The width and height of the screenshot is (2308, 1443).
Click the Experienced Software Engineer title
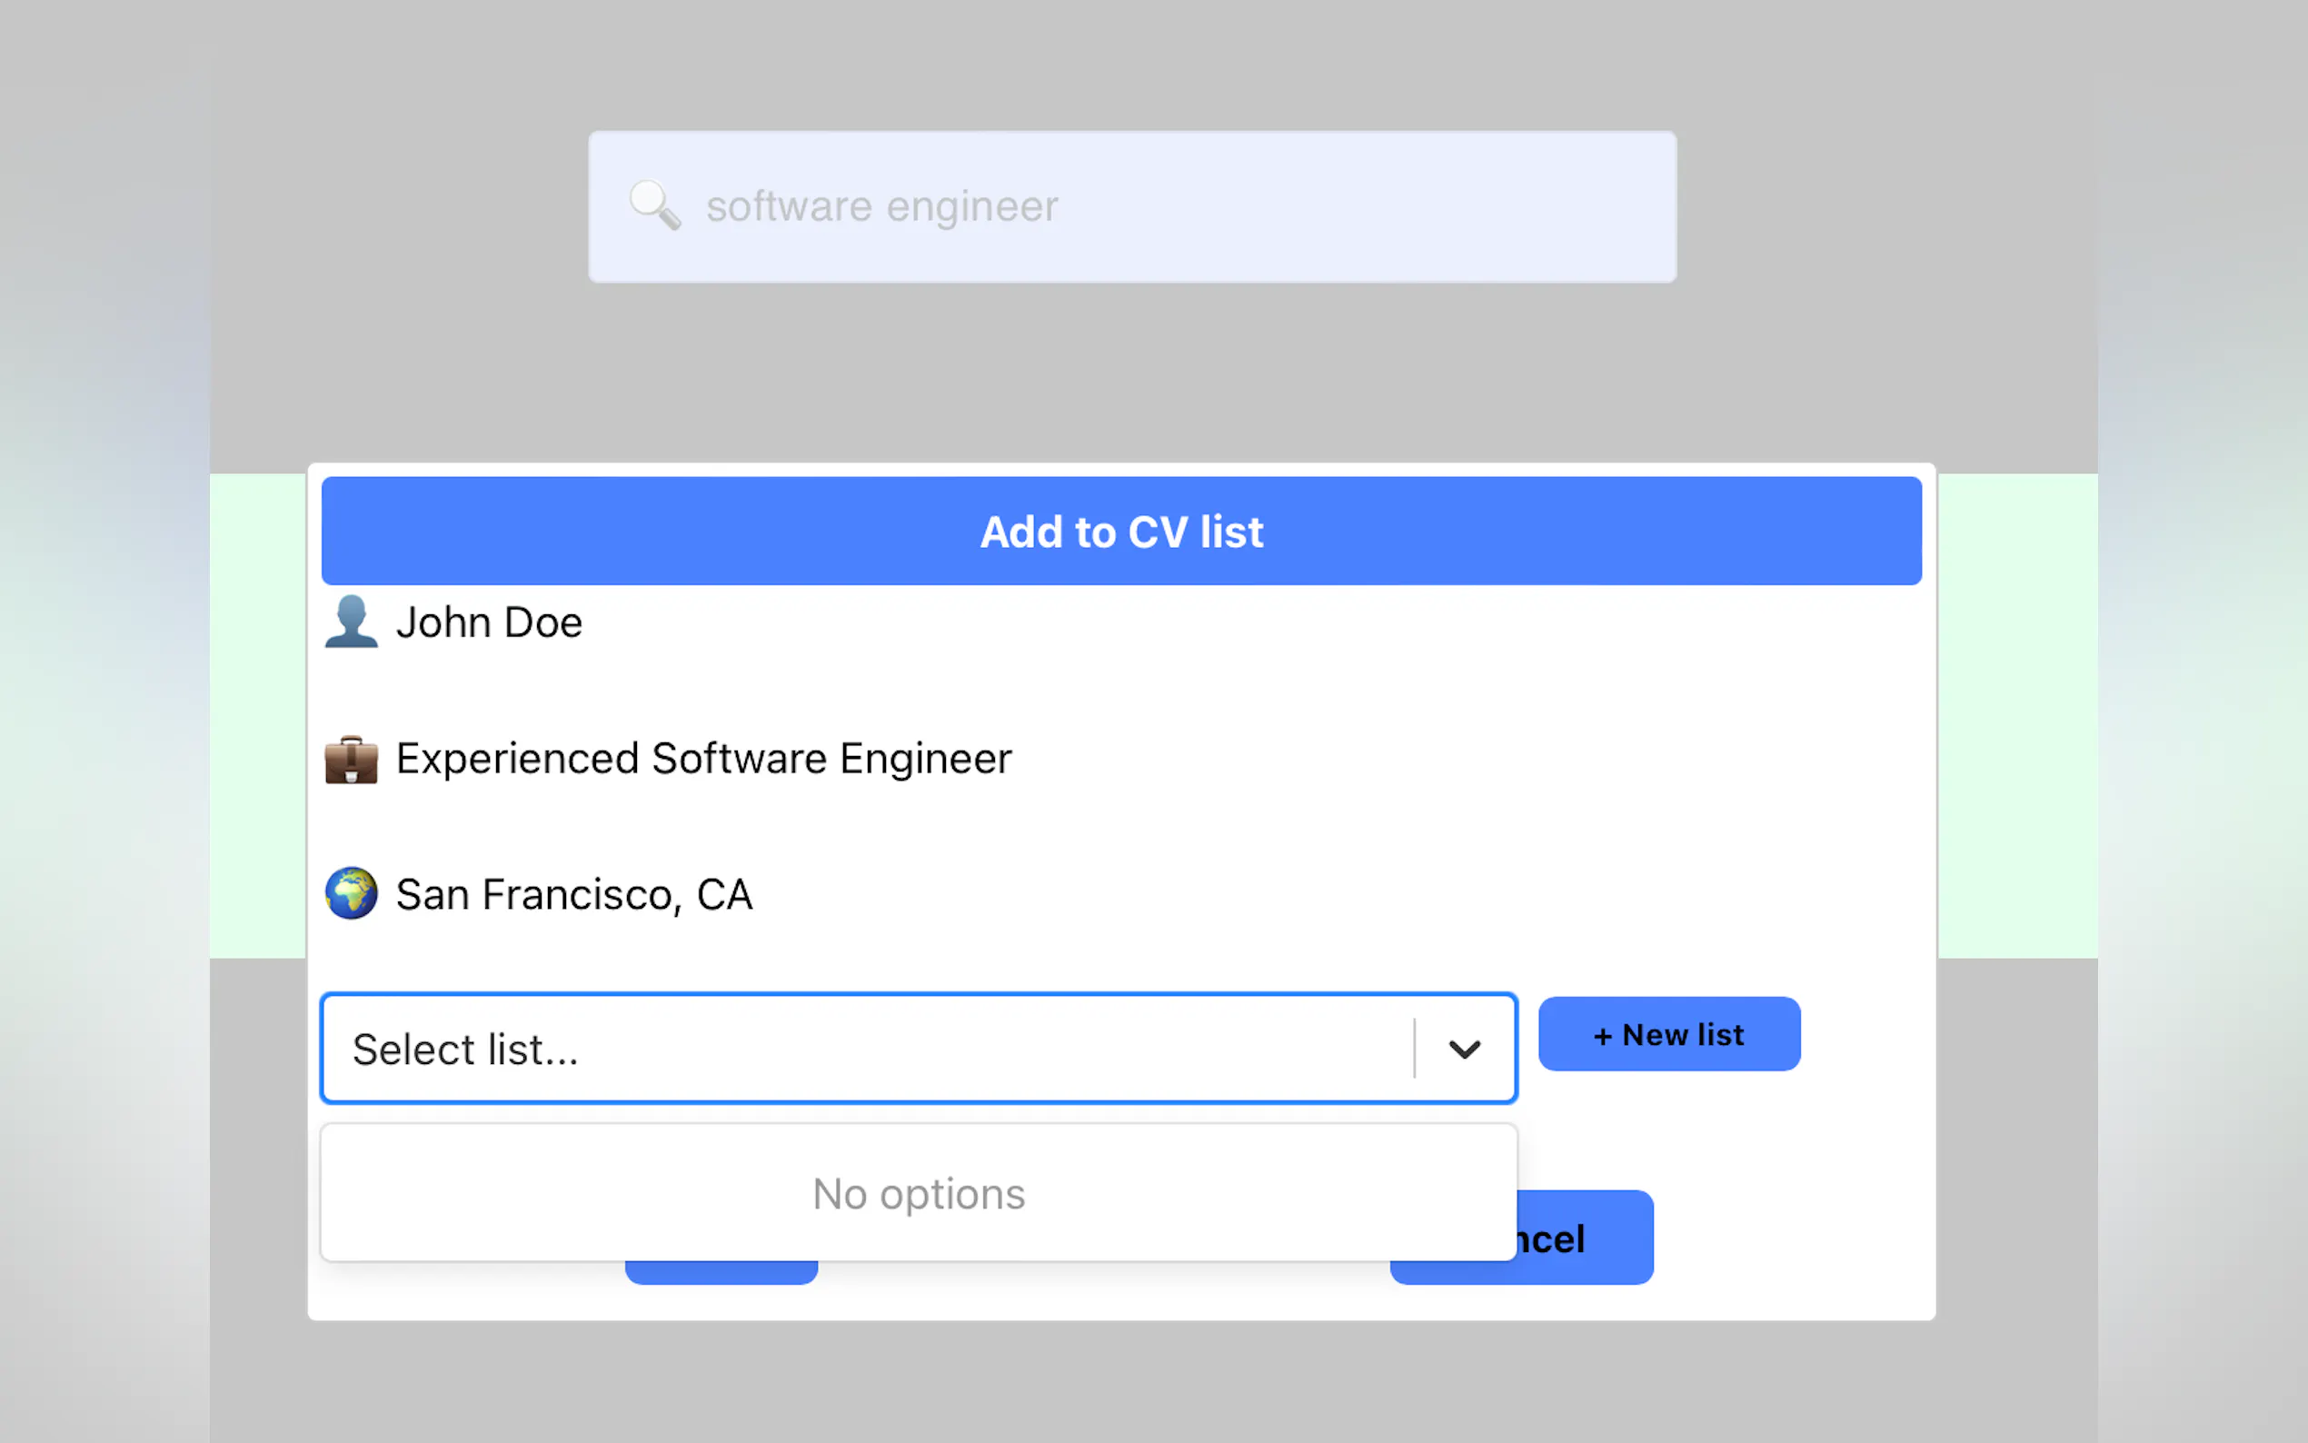[703, 759]
